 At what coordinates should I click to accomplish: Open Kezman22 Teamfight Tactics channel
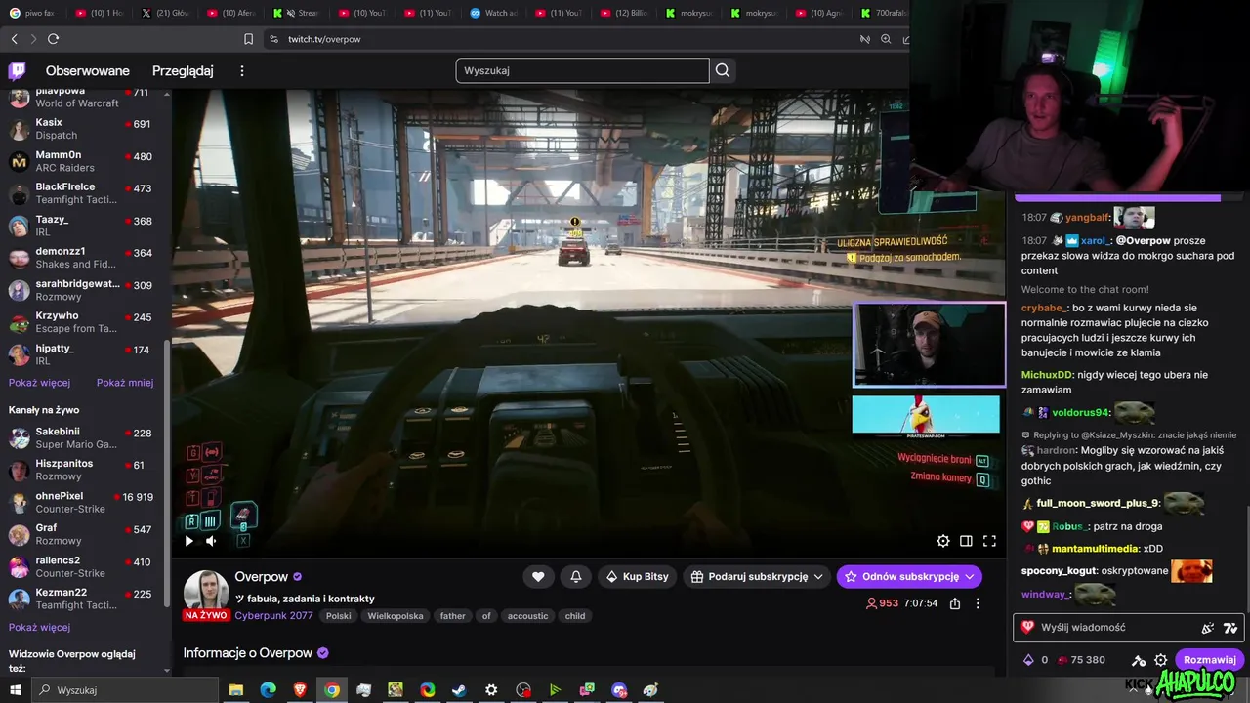pos(86,599)
